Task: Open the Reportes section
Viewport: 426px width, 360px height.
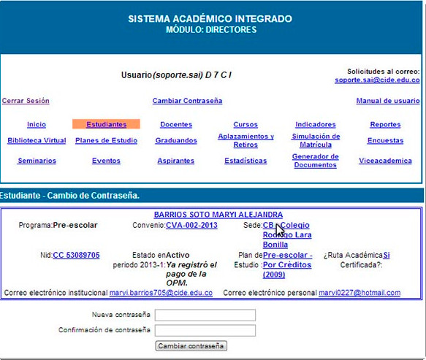Action: (x=385, y=124)
